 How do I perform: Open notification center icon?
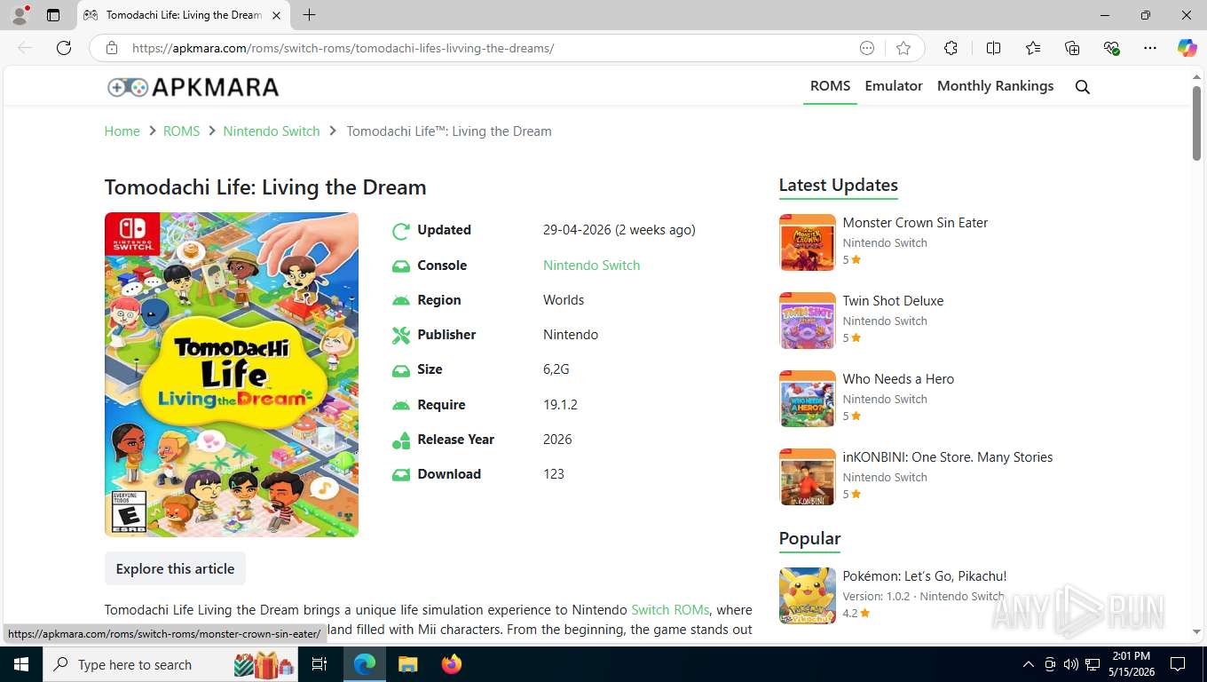[1178, 664]
